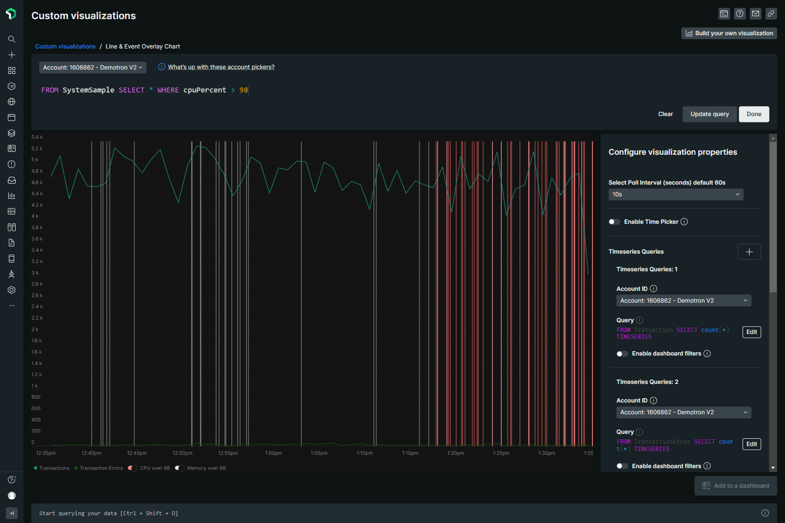Open the dashboards gauge sidebar icon
The height and width of the screenshot is (523, 785).
(x=12, y=148)
